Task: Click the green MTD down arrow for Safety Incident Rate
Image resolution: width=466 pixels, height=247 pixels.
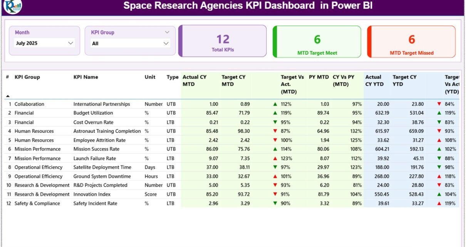Action: 275,203
